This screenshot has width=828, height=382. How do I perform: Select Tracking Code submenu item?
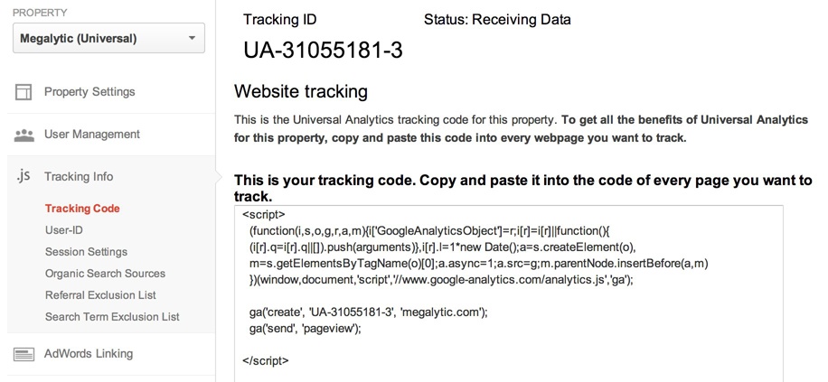pos(82,209)
